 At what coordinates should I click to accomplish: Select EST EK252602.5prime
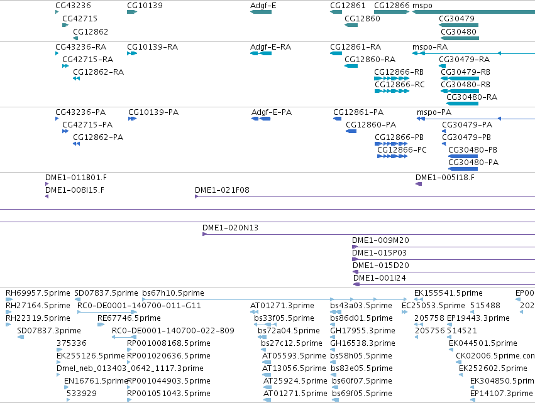(461, 375)
